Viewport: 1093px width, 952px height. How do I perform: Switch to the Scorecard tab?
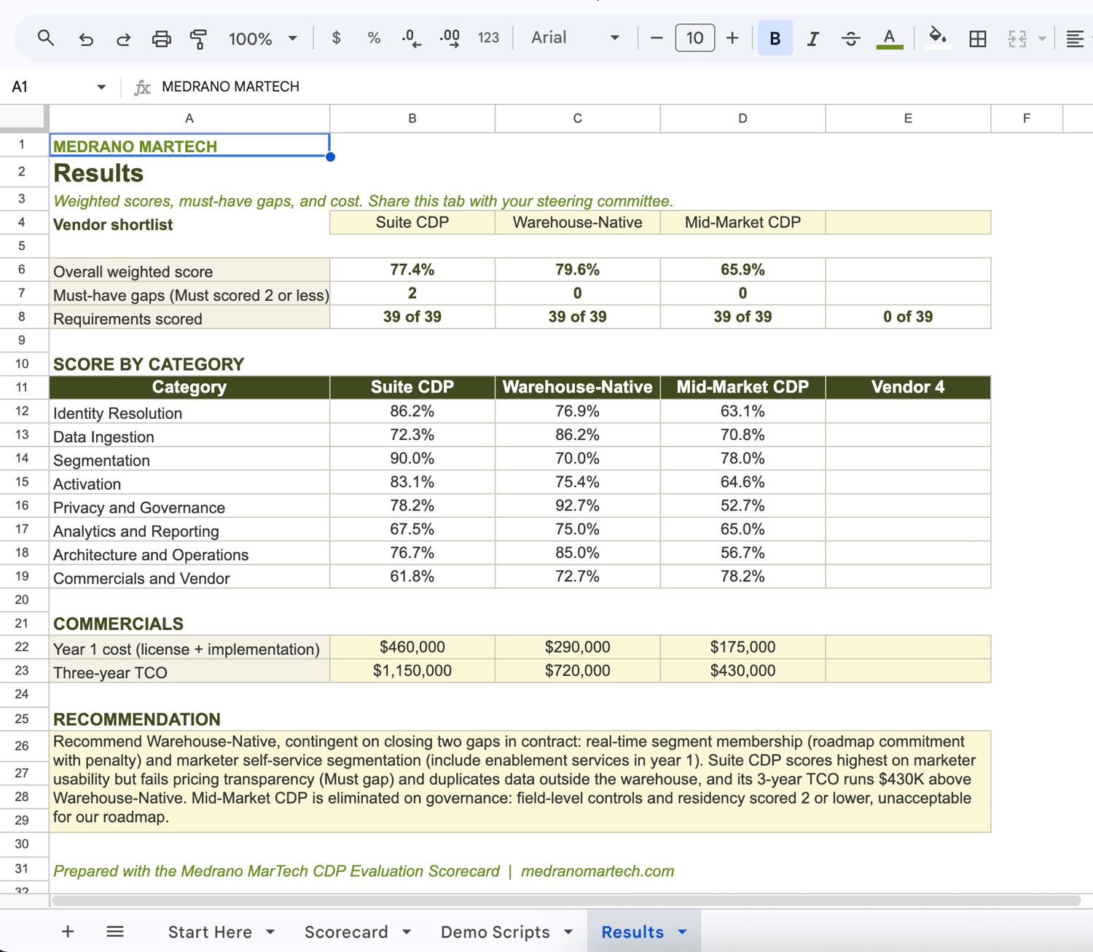click(x=358, y=932)
